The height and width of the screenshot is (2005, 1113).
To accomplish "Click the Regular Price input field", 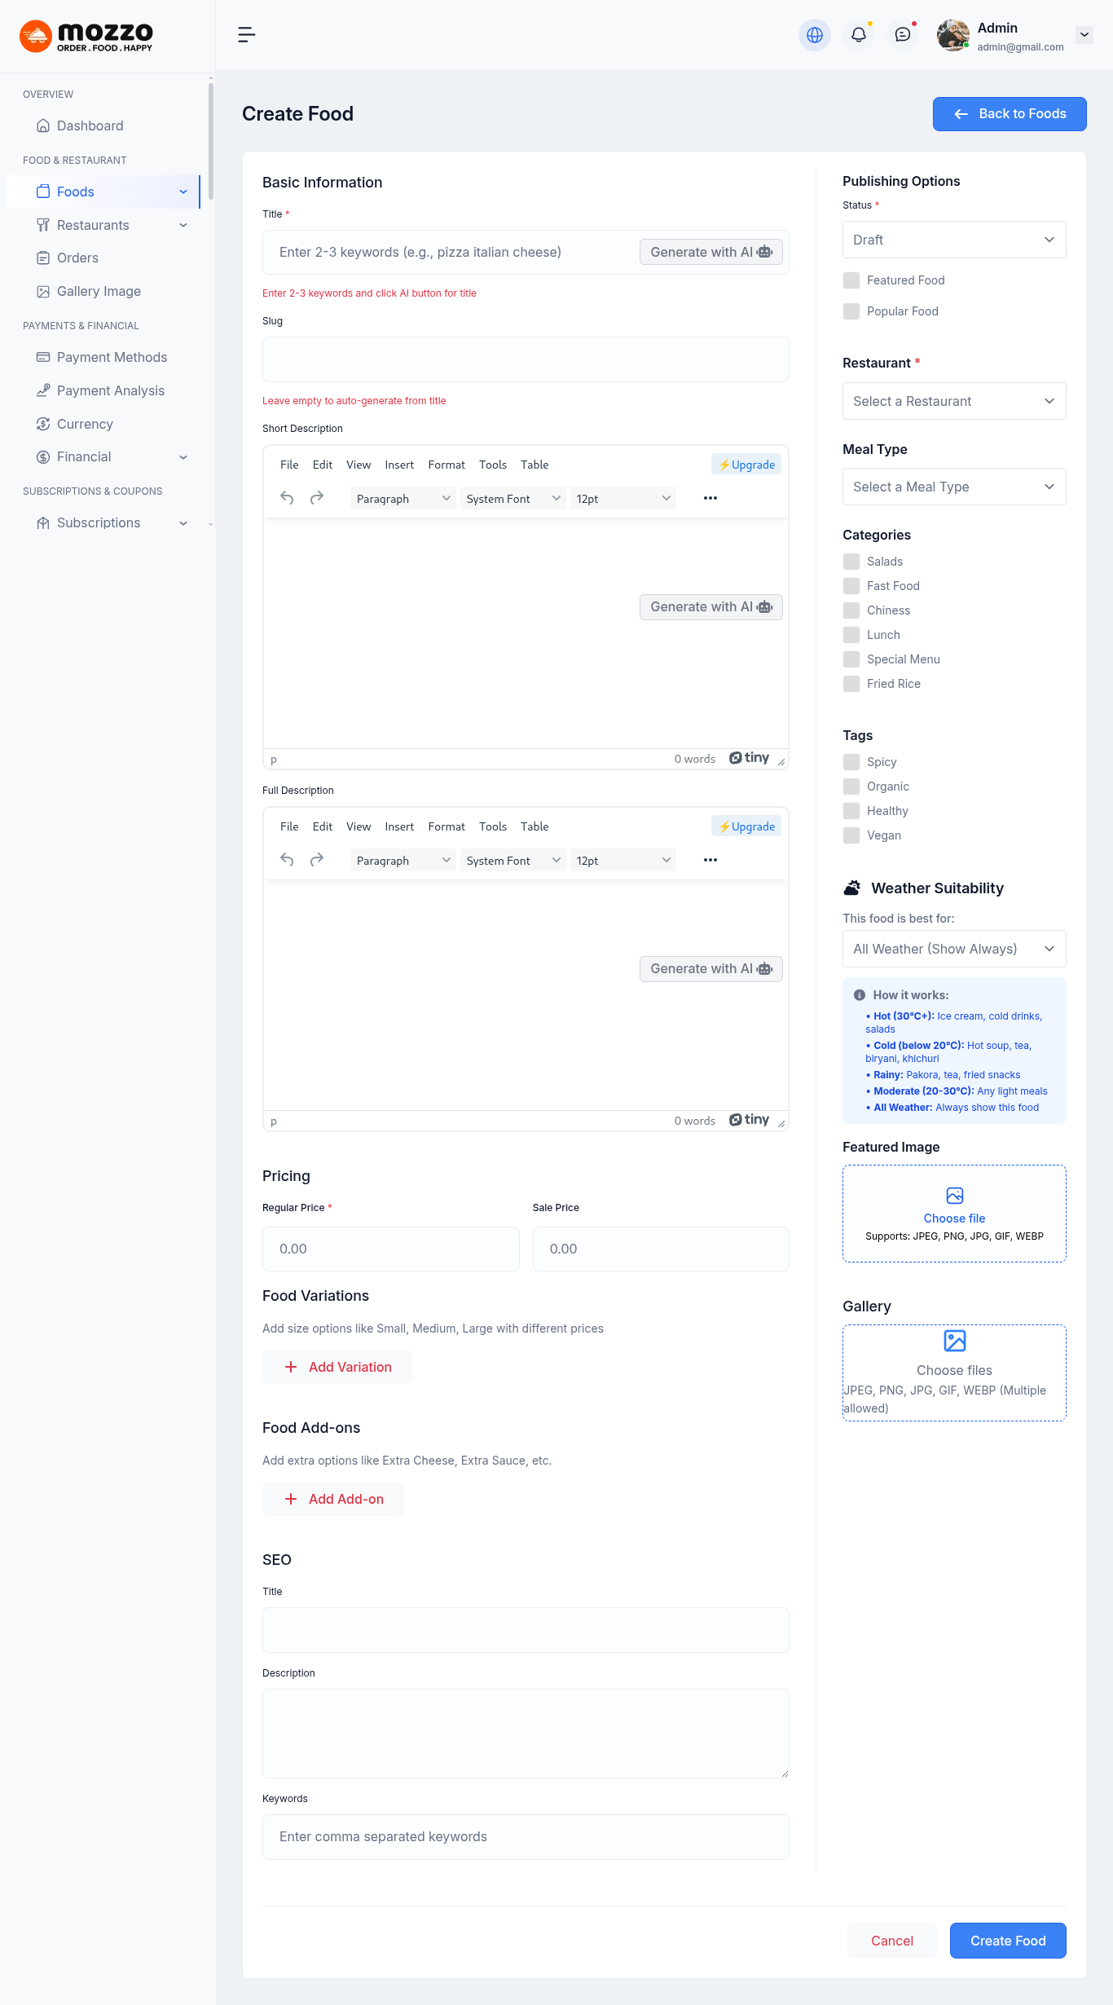I will [390, 1249].
